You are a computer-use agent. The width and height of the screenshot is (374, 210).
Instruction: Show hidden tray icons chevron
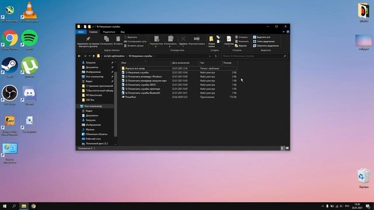click(323, 206)
